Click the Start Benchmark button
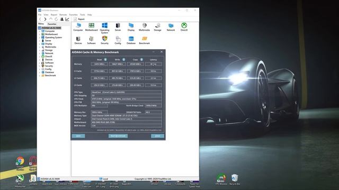339x190 pixels. (x=118, y=136)
